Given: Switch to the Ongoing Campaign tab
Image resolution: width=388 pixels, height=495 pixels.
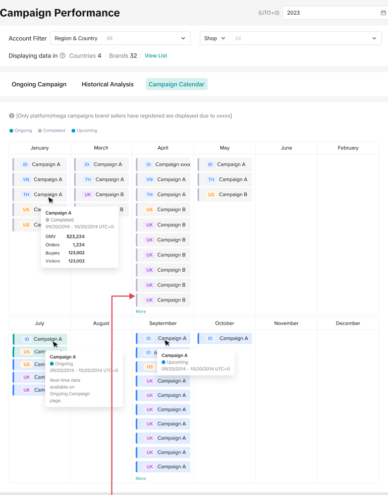Looking at the screenshot, I should (x=39, y=84).
